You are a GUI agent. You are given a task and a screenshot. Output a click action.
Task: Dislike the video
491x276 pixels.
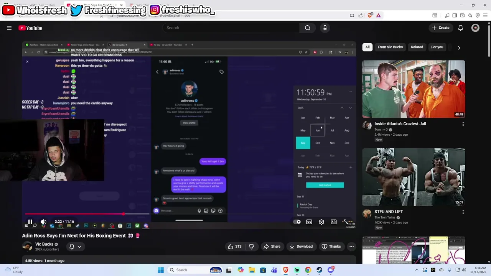252,246
